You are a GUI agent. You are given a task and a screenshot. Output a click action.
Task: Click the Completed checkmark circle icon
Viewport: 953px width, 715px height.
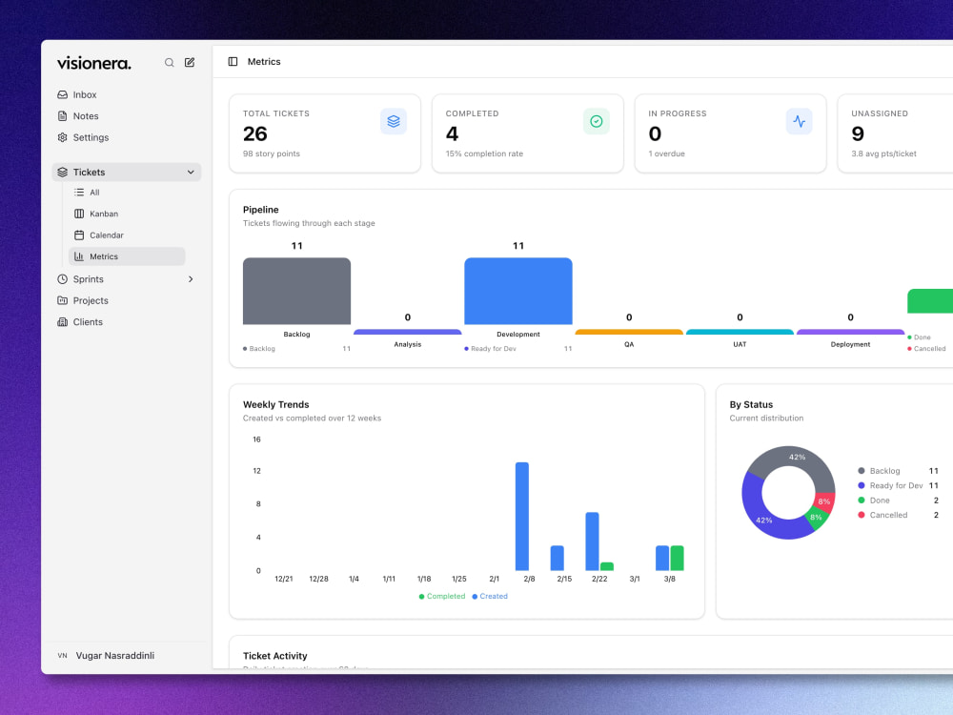597,122
